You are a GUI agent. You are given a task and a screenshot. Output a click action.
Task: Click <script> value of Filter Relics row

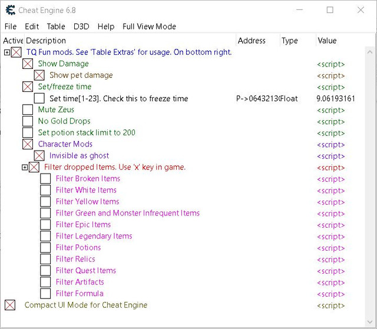[331, 260]
